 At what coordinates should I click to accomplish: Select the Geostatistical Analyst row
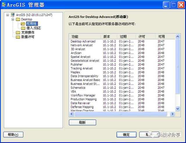coord(122,61)
